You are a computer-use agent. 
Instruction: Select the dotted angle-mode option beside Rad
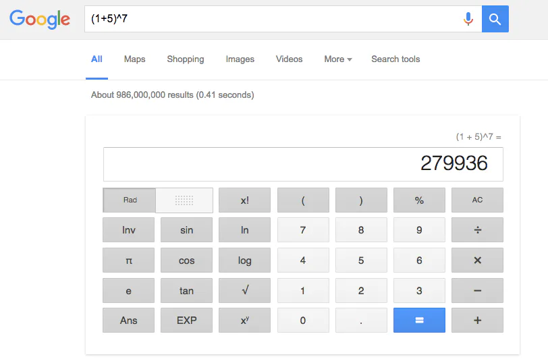coord(184,200)
